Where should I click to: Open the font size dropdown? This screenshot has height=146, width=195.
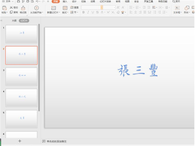[x=114, y=7]
